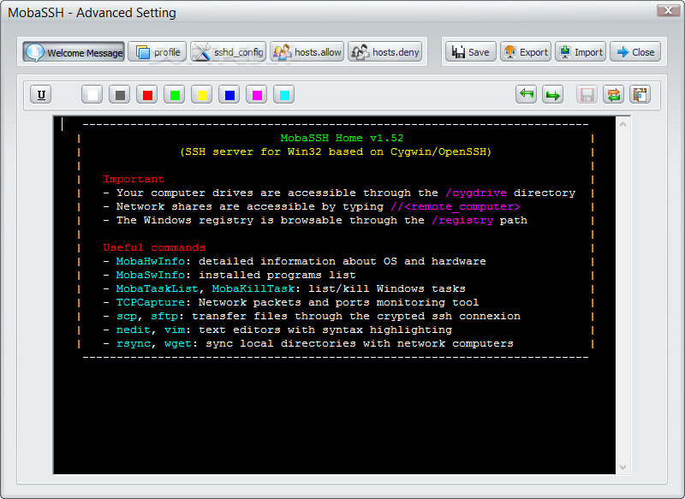685x499 pixels.
Task: Click the Import button
Action: click(581, 52)
